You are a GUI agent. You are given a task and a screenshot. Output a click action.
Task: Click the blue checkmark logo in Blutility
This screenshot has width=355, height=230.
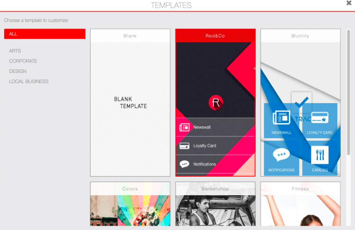pyautogui.click(x=301, y=102)
